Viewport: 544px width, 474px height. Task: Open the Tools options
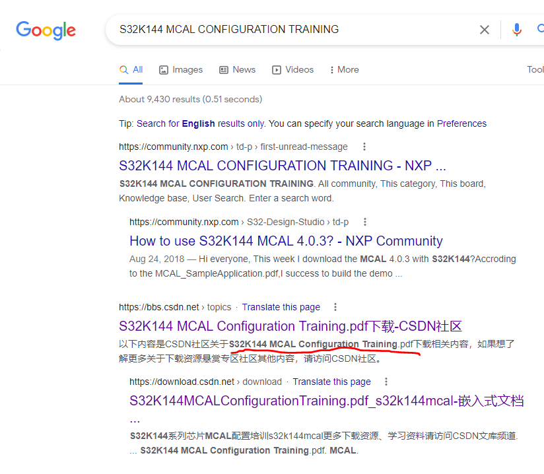534,69
